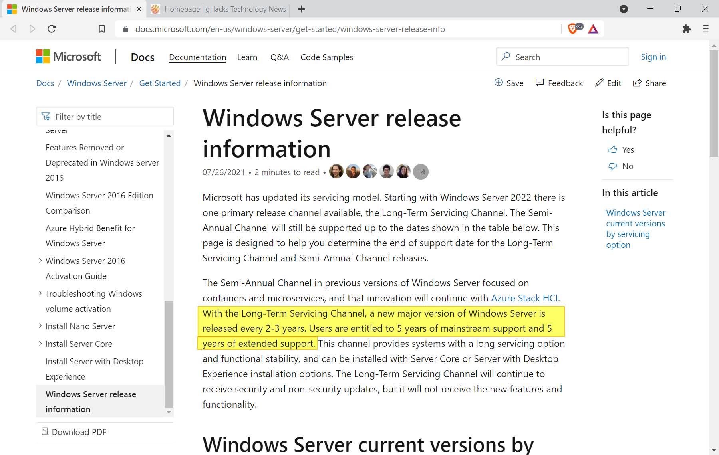The width and height of the screenshot is (719, 455).
Task: Close the Windows Server release information tab
Action: (x=139, y=9)
